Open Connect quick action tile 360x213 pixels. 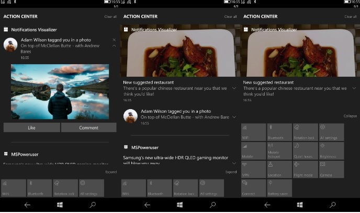click(x=253, y=187)
